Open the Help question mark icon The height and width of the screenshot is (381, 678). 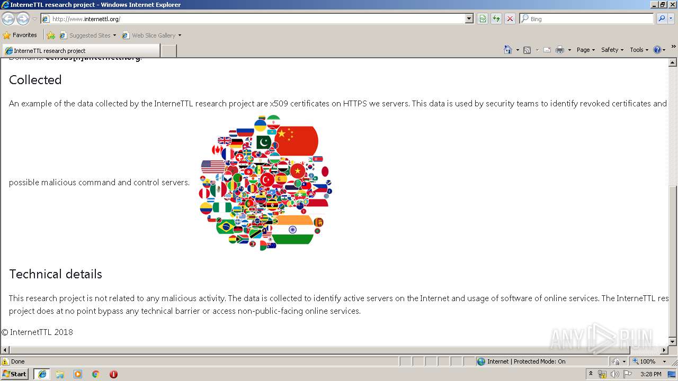point(657,50)
